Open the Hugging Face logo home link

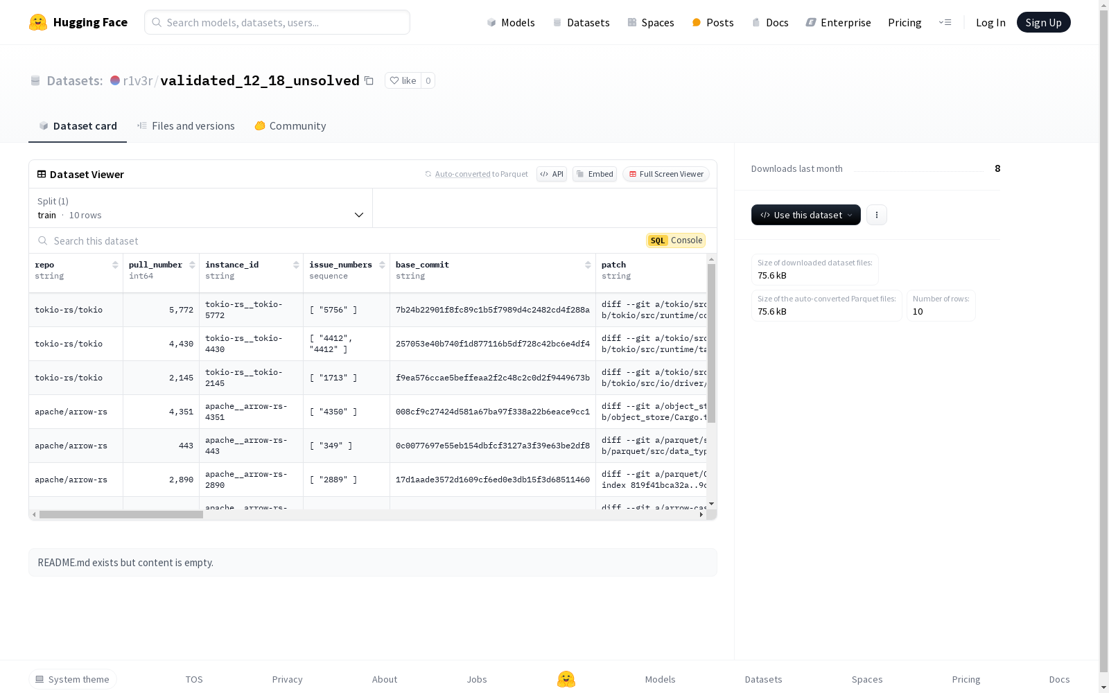point(78,22)
